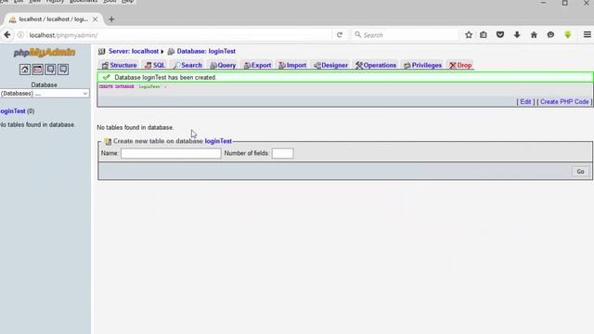Open loginTest database in the sidebar
The image size is (594, 334).
pos(13,111)
